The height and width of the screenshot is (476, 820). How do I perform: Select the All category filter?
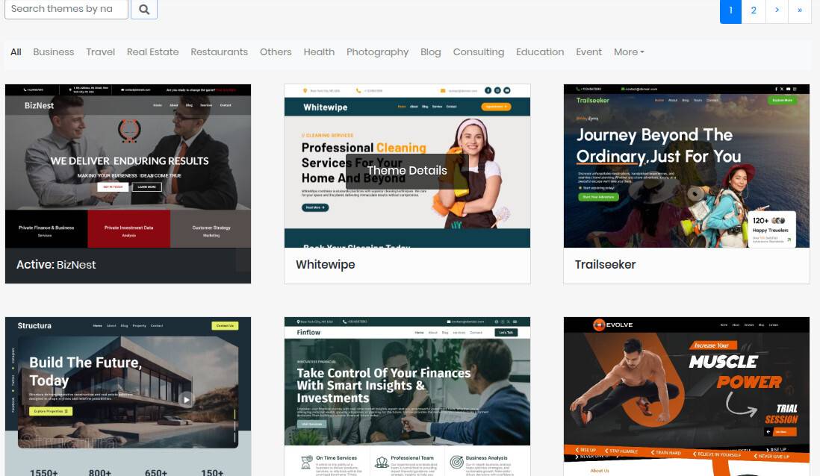(16, 52)
